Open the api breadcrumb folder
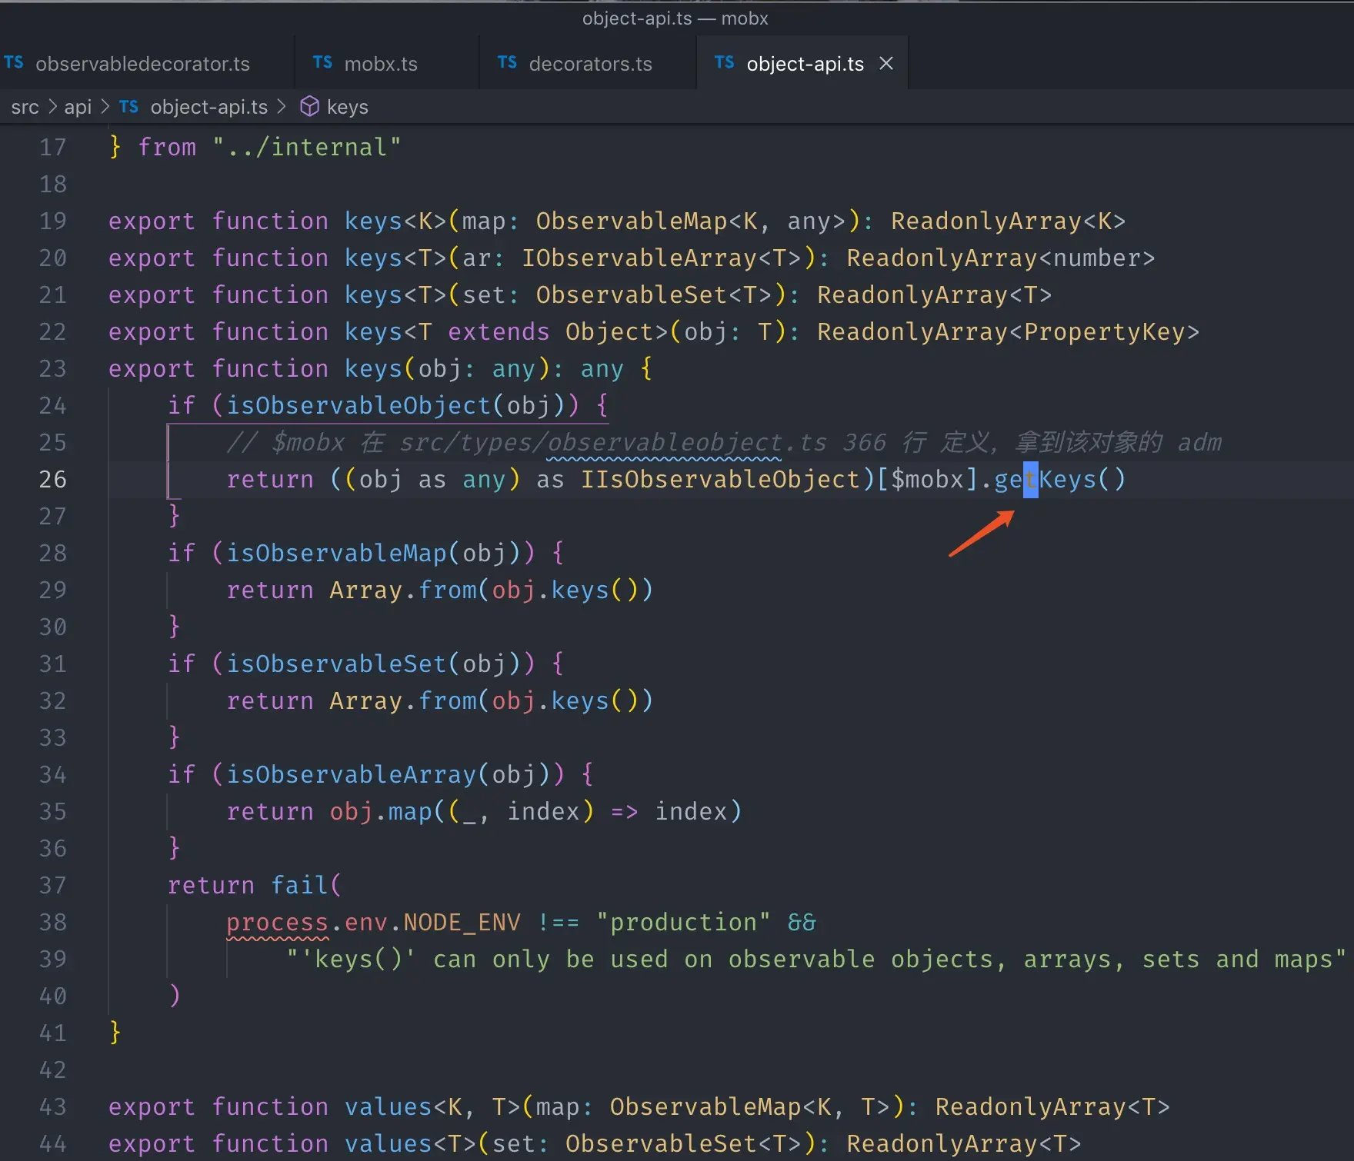 (78, 107)
